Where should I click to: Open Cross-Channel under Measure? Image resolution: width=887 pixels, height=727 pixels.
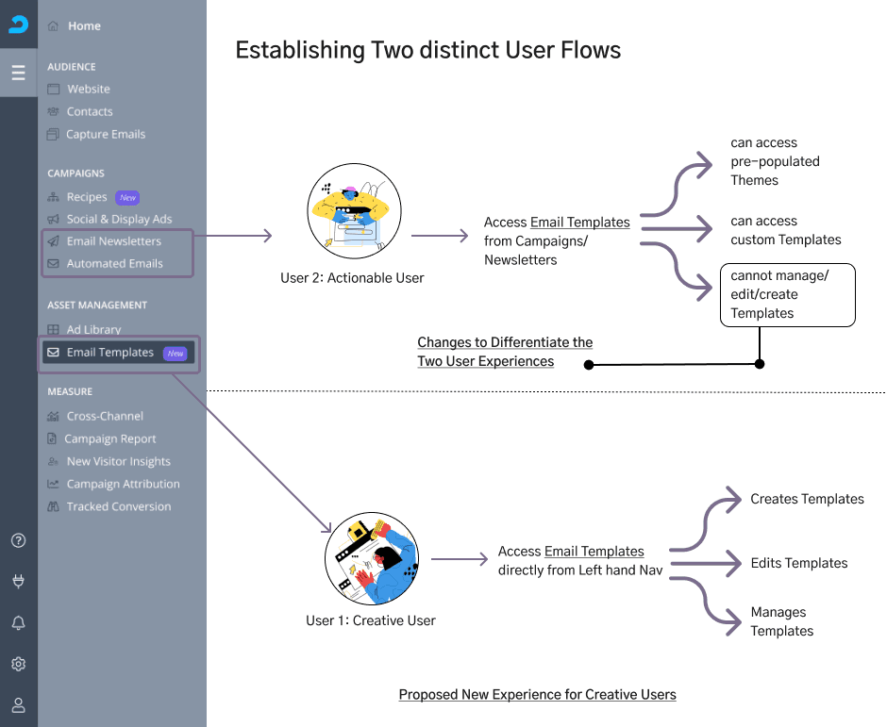click(x=105, y=416)
